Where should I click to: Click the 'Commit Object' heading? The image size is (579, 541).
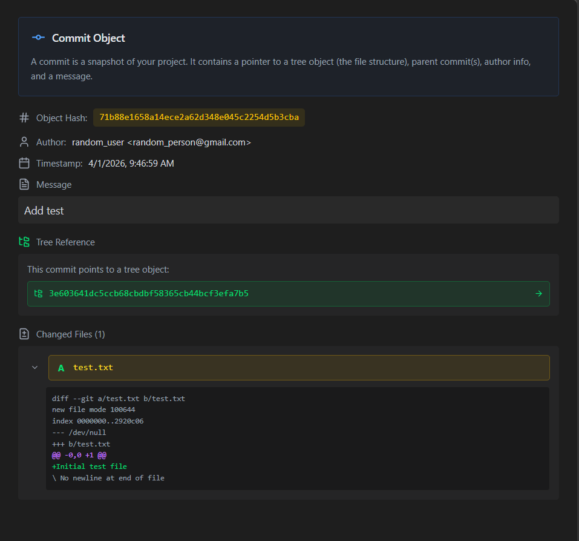pos(88,38)
